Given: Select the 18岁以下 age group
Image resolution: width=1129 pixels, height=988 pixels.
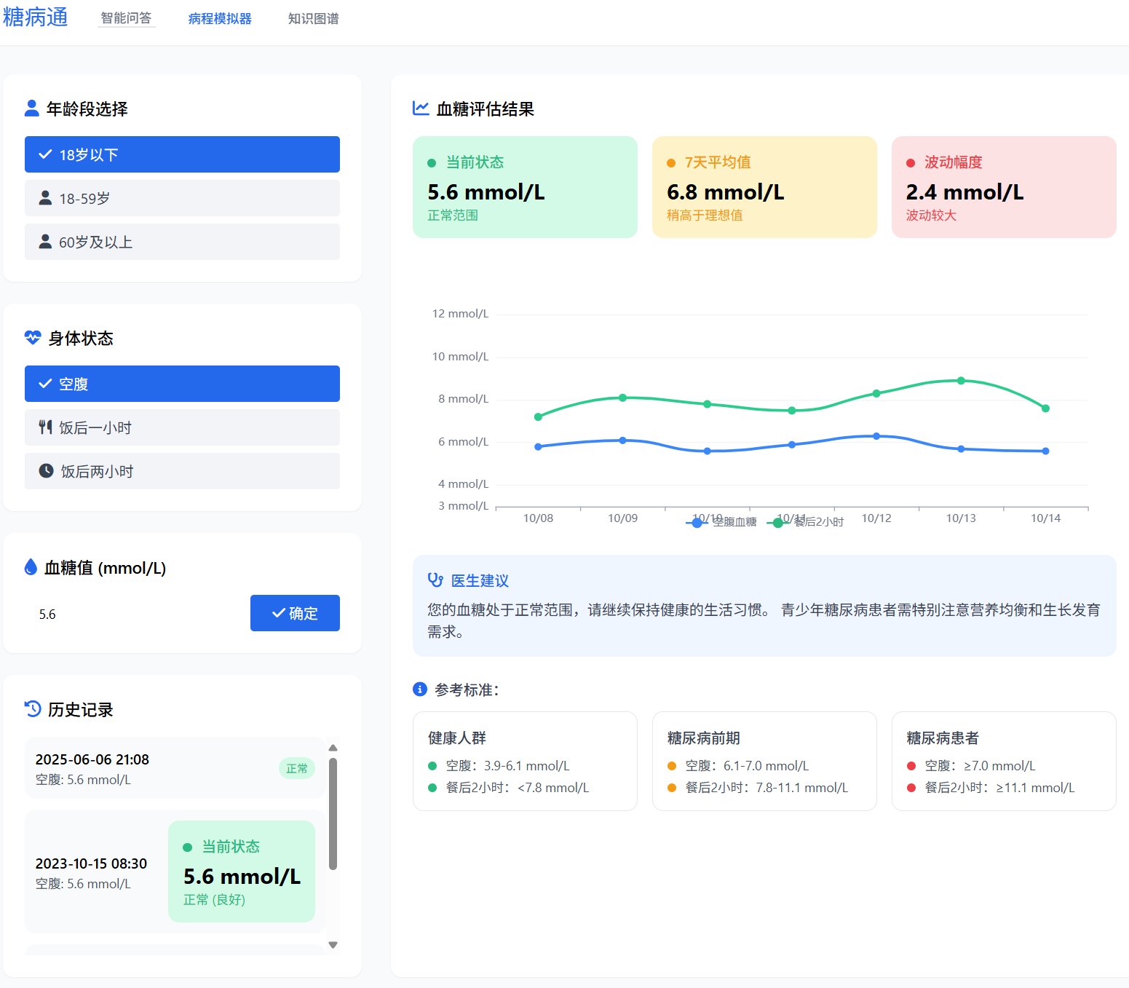Looking at the screenshot, I should pyautogui.click(x=182, y=154).
